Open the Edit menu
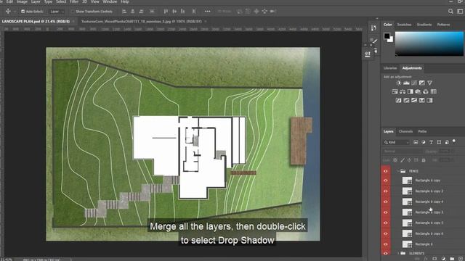465x261 pixels. [9, 1]
